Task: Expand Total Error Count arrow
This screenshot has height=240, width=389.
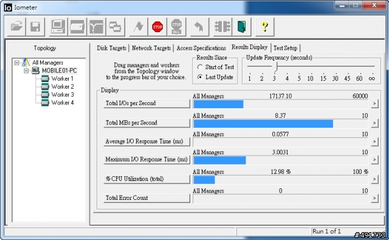Action: tap(374, 198)
